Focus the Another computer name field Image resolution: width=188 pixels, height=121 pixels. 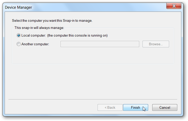click(x=100, y=44)
